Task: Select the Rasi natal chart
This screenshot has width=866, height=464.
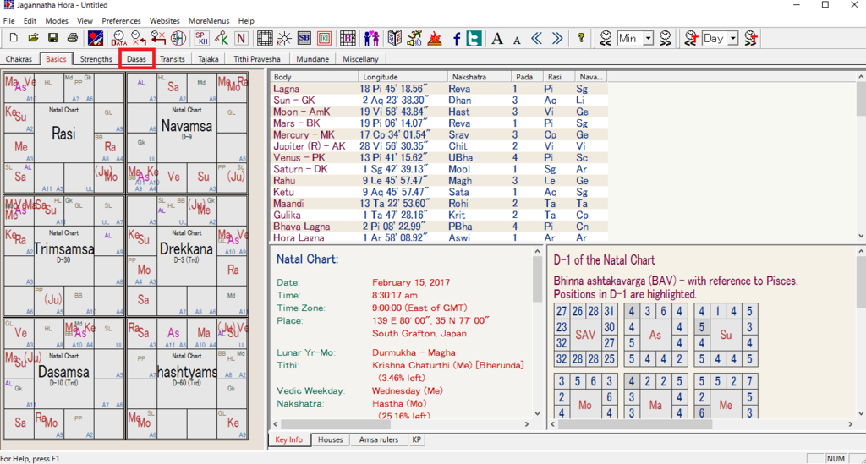Action: 63,133
